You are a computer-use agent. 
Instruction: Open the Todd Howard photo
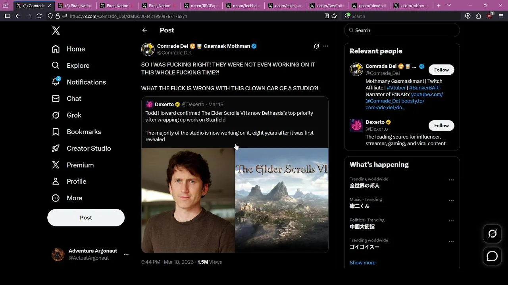tap(188, 200)
